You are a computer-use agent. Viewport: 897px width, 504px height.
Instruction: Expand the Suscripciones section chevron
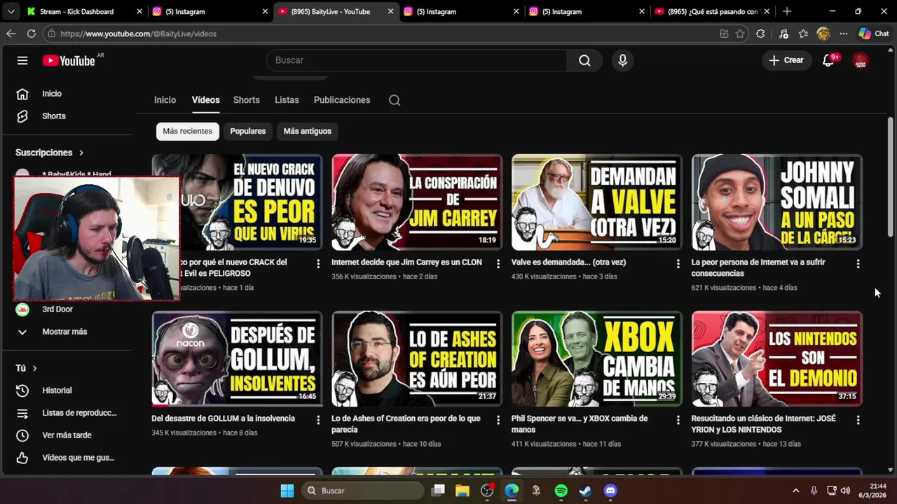[x=81, y=153]
